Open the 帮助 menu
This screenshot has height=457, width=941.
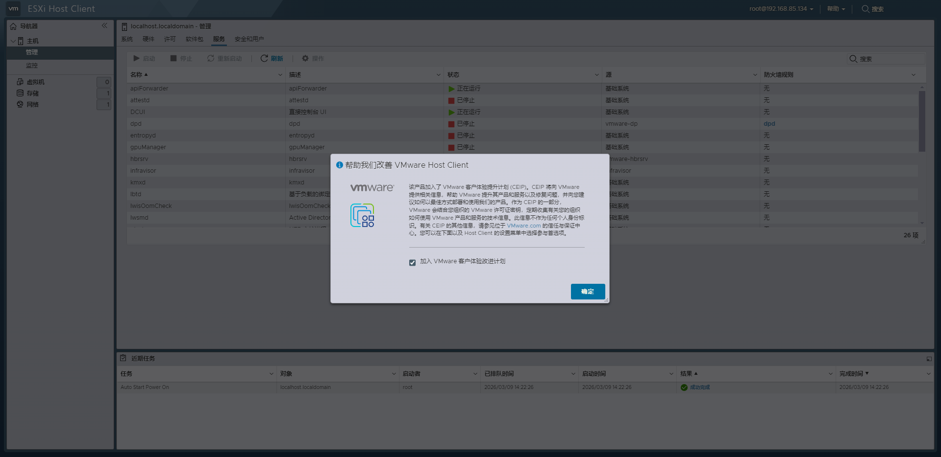835,8
